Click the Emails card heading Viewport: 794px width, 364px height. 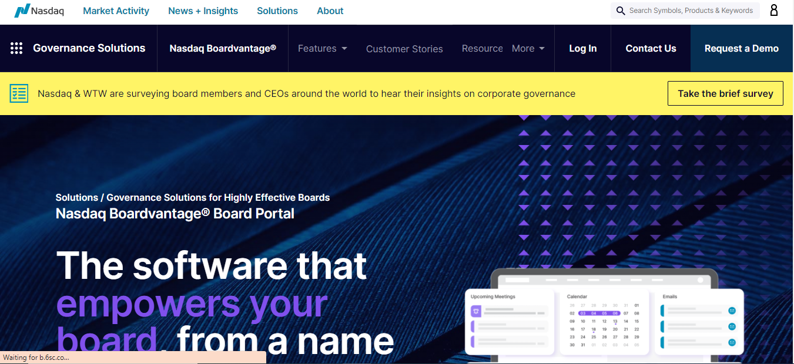pyautogui.click(x=670, y=296)
